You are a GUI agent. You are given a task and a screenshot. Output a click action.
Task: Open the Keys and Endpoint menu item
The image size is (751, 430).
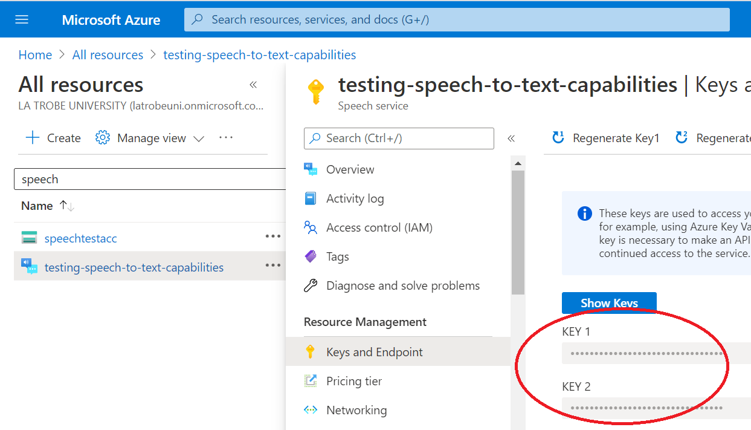(374, 352)
